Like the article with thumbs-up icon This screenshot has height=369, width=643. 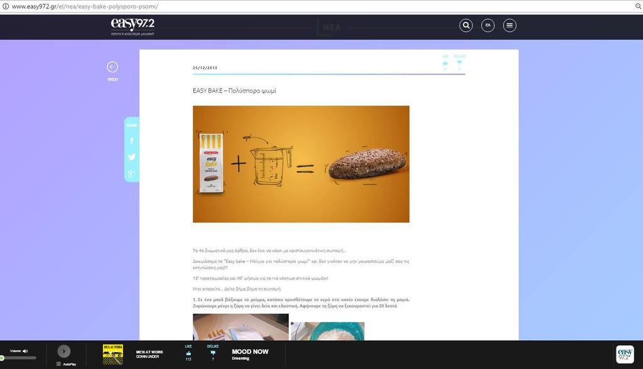pyautogui.click(x=445, y=63)
